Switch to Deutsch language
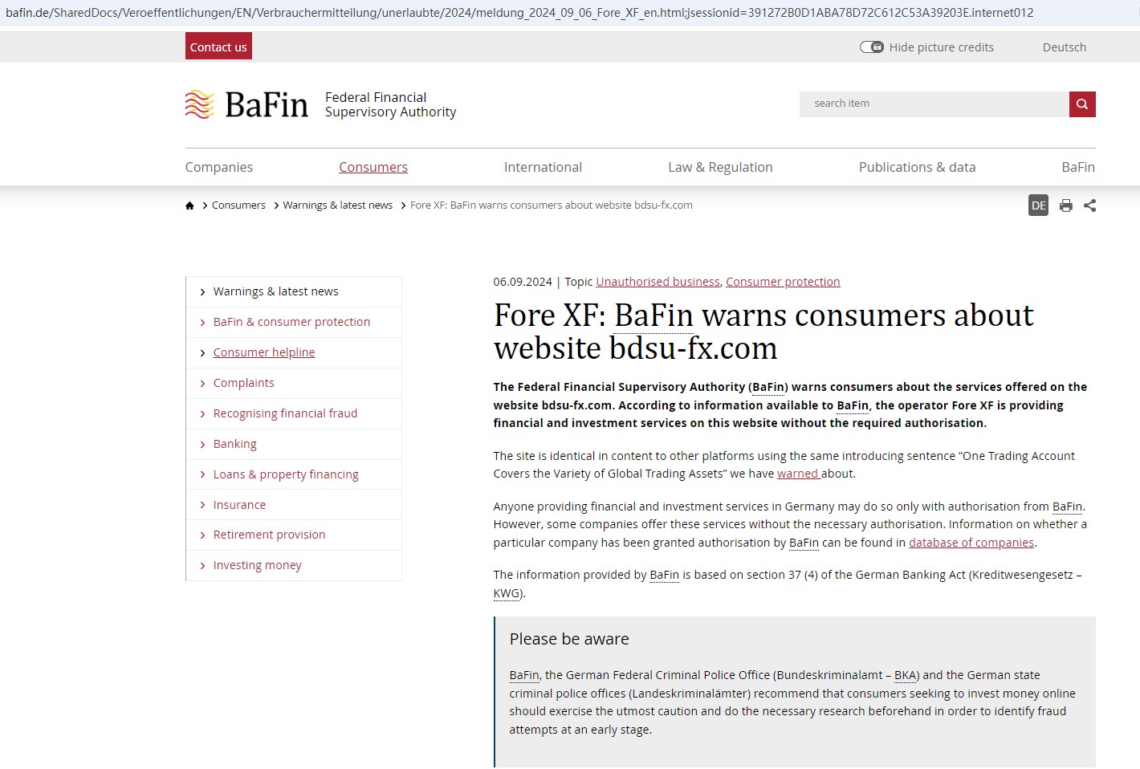Image resolution: width=1140 pixels, height=769 pixels. [1065, 47]
